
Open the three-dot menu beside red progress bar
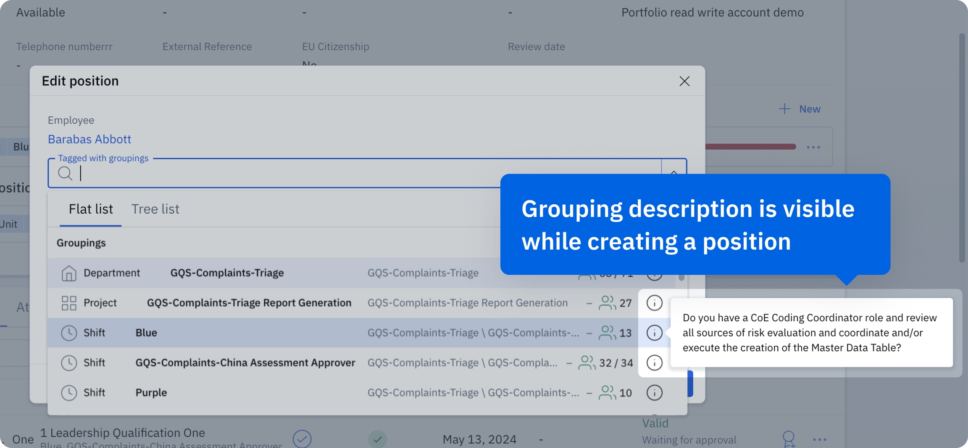tap(813, 147)
